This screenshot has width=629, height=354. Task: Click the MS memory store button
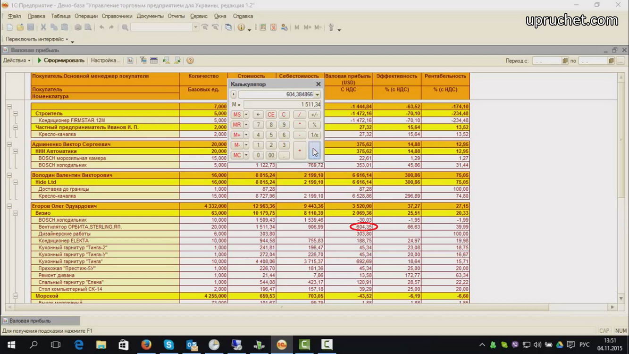point(237,115)
